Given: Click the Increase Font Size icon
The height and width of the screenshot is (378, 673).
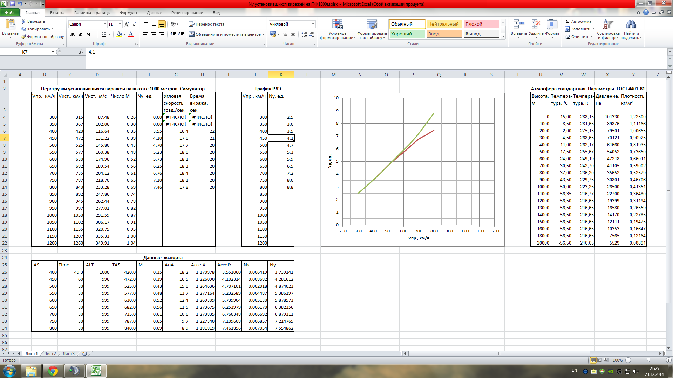Looking at the screenshot, I should coord(127,24).
